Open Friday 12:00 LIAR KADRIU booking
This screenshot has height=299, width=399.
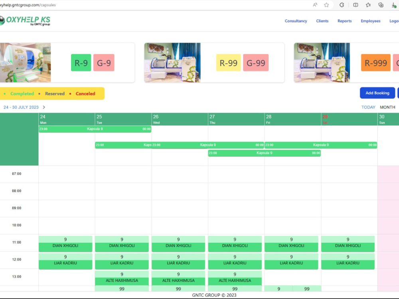(291, 261)
